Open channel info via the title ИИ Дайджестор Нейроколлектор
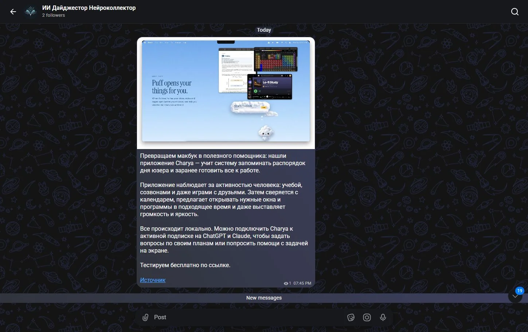 [89, 8]
